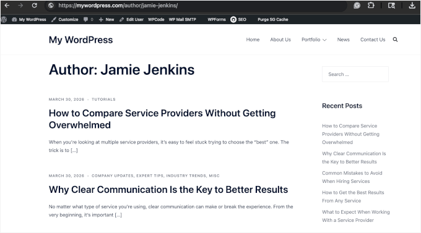Open the comments bubble in admin bar
Viewport: 421px width, 233px height.
tap(88, 19)
